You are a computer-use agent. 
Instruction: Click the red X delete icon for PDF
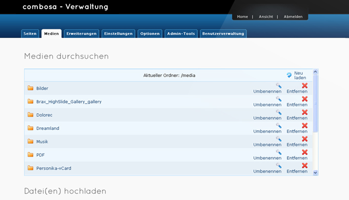click(x=305, y=152)
